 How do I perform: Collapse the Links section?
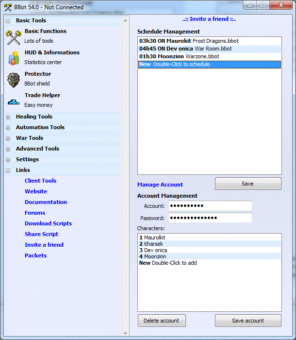[x=8, y=170]
